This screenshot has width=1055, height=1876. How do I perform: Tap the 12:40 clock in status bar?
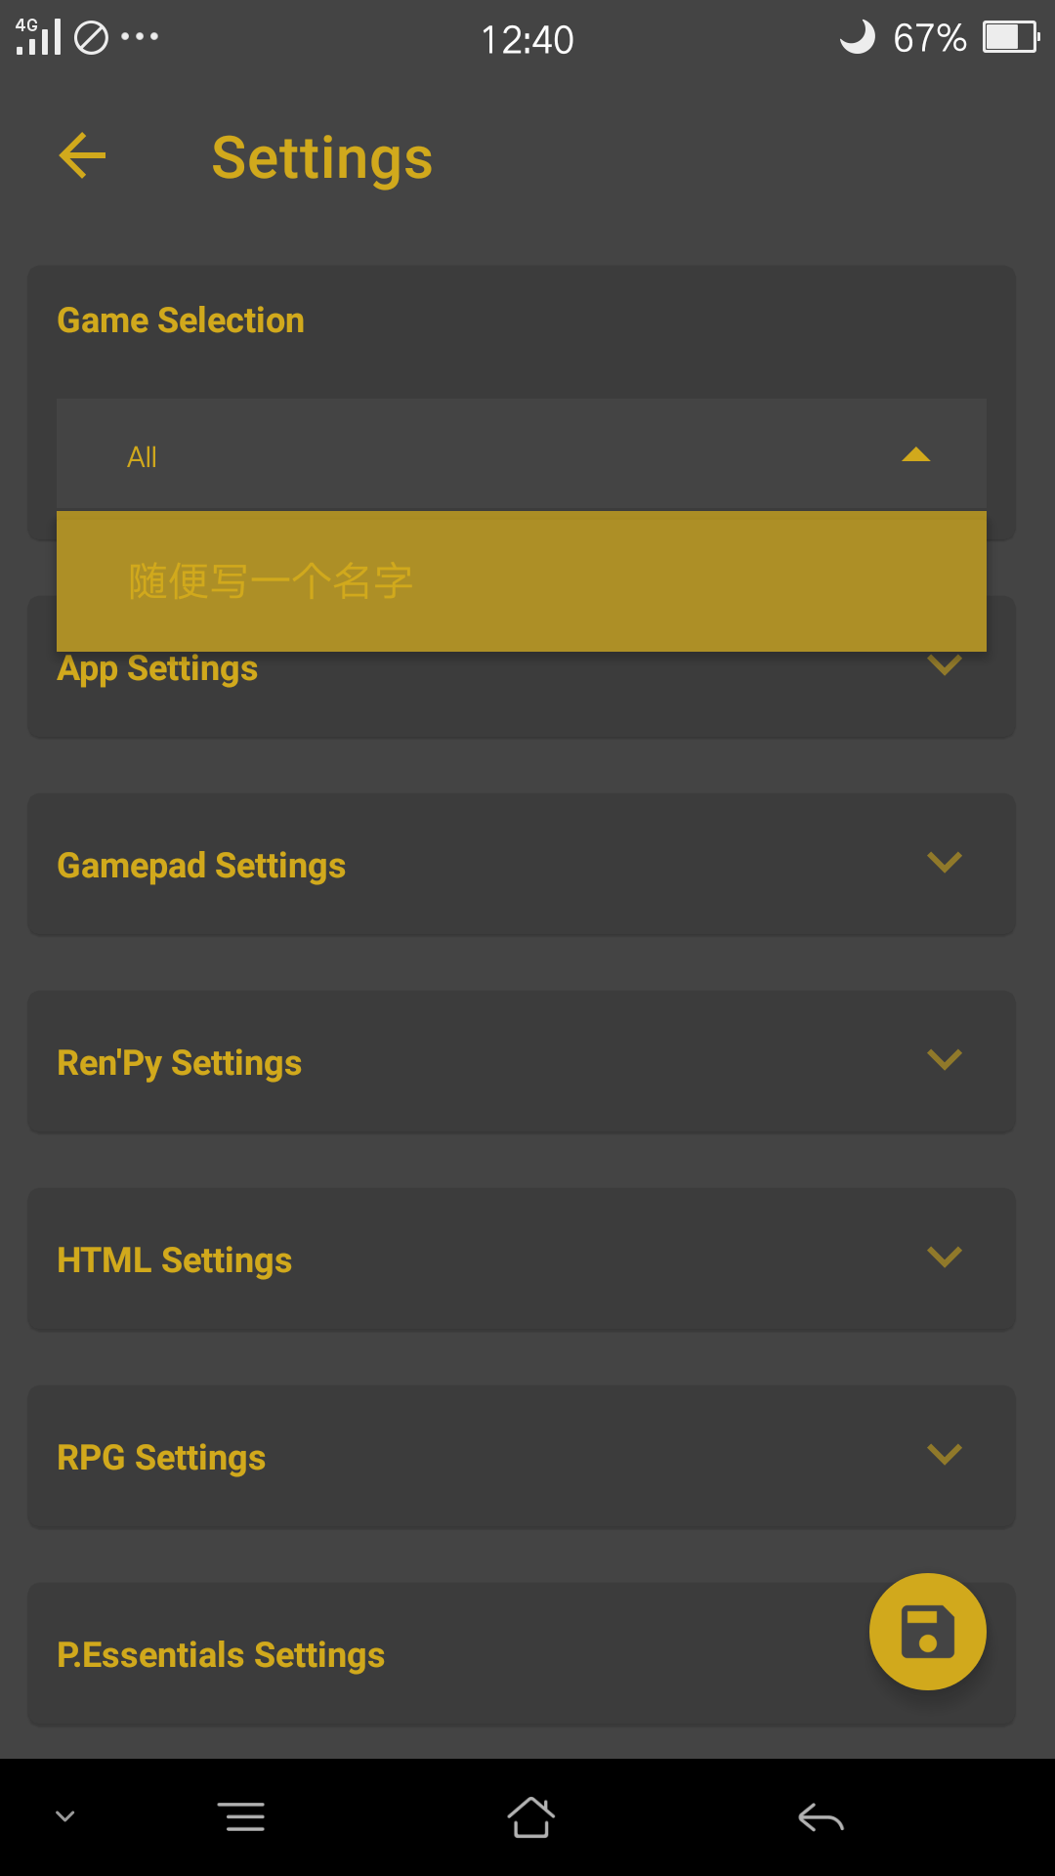pyautogui.click(x=527, y=39)
